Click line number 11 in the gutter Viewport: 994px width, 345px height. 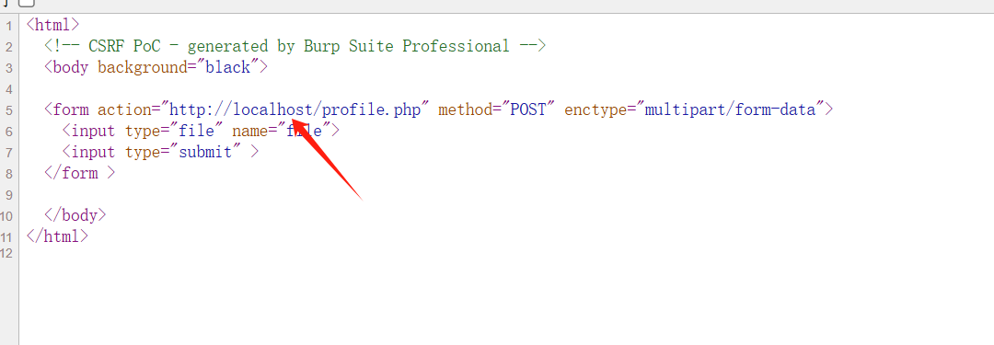(x=6, y=238)
